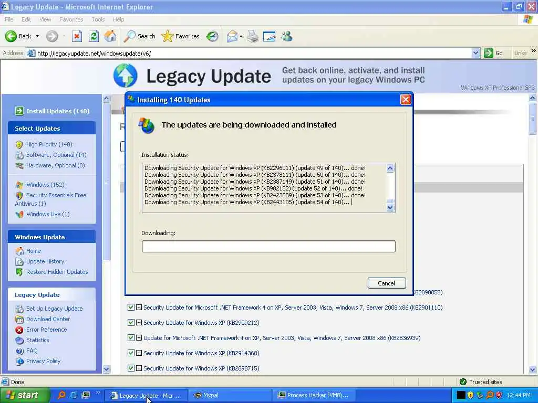Open the Edit menu

point(26,19)
